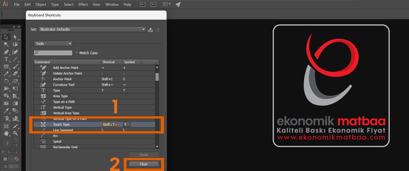Select the Paintbrush tool

coord(15,67)
